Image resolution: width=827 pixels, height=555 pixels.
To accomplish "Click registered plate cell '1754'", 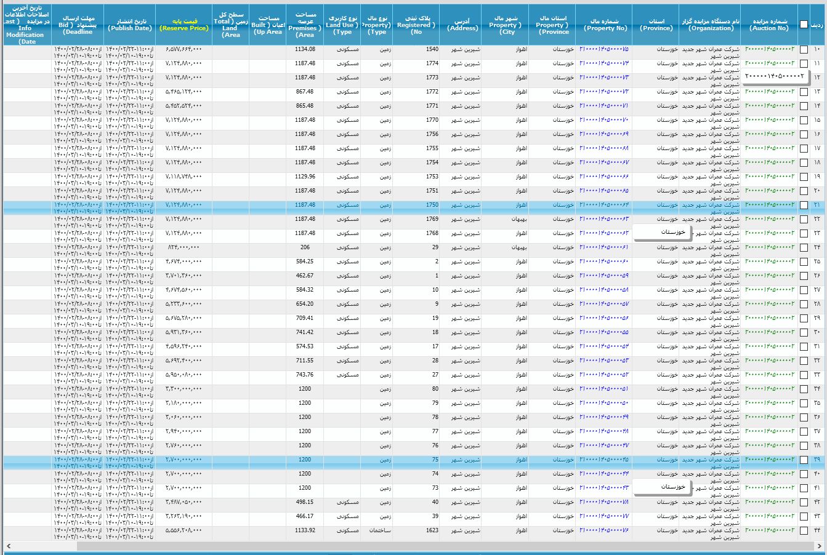I will coord(432,162).
